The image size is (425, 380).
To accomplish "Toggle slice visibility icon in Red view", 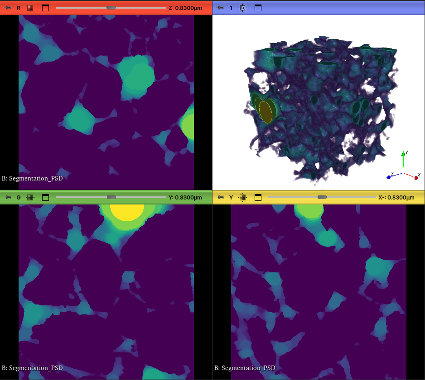I will click(30, 8).
